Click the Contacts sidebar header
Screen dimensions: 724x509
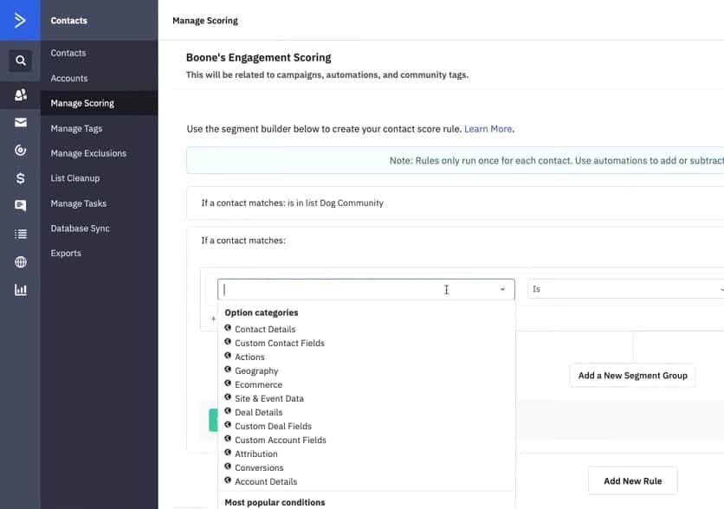click(x=68, y=20)
